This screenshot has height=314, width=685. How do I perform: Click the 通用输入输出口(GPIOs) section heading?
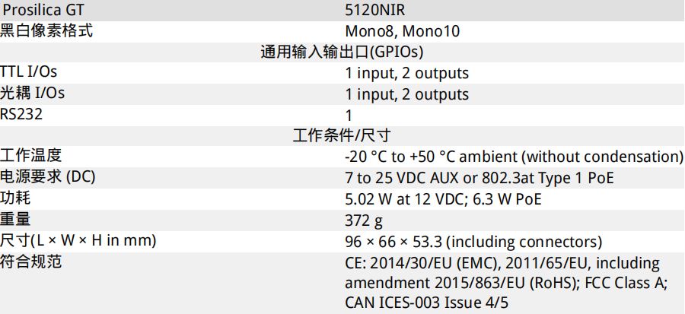click(x=342, y=52)
